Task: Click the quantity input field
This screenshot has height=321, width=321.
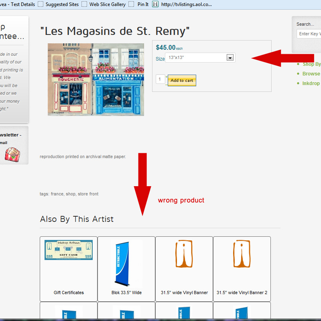Action: point(160,79)
